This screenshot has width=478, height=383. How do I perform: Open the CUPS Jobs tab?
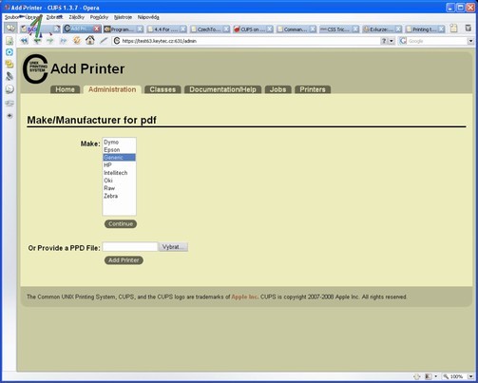(x=277, y=89)
